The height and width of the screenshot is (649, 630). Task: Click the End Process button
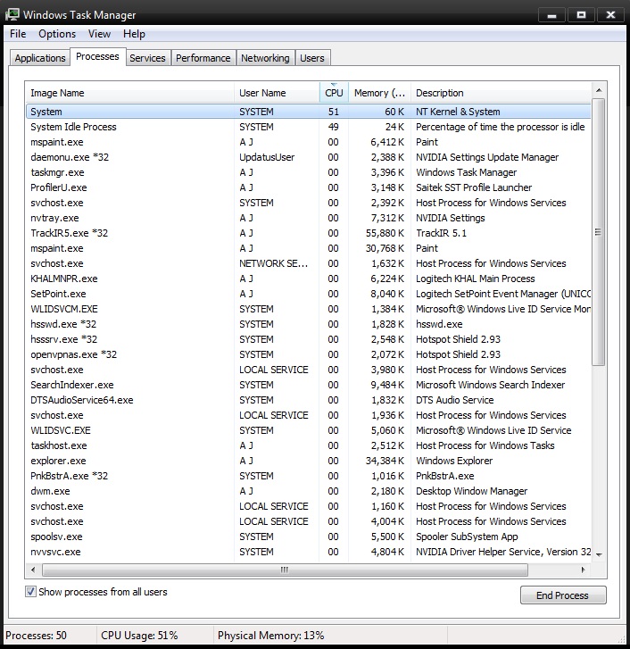tap(562, 595)
